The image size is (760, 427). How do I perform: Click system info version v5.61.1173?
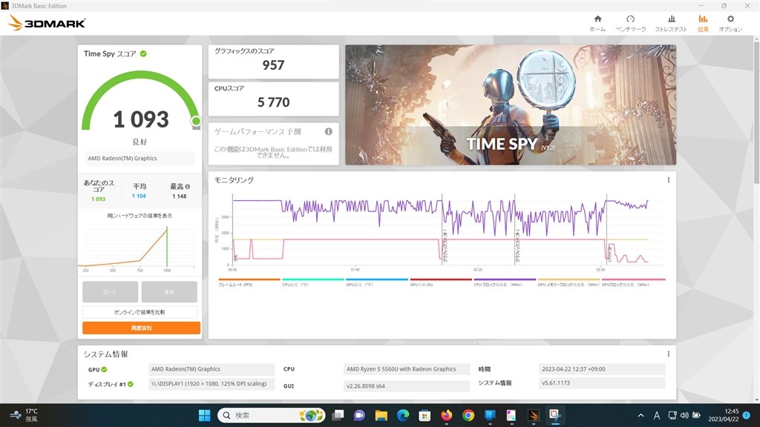[602, 383]
